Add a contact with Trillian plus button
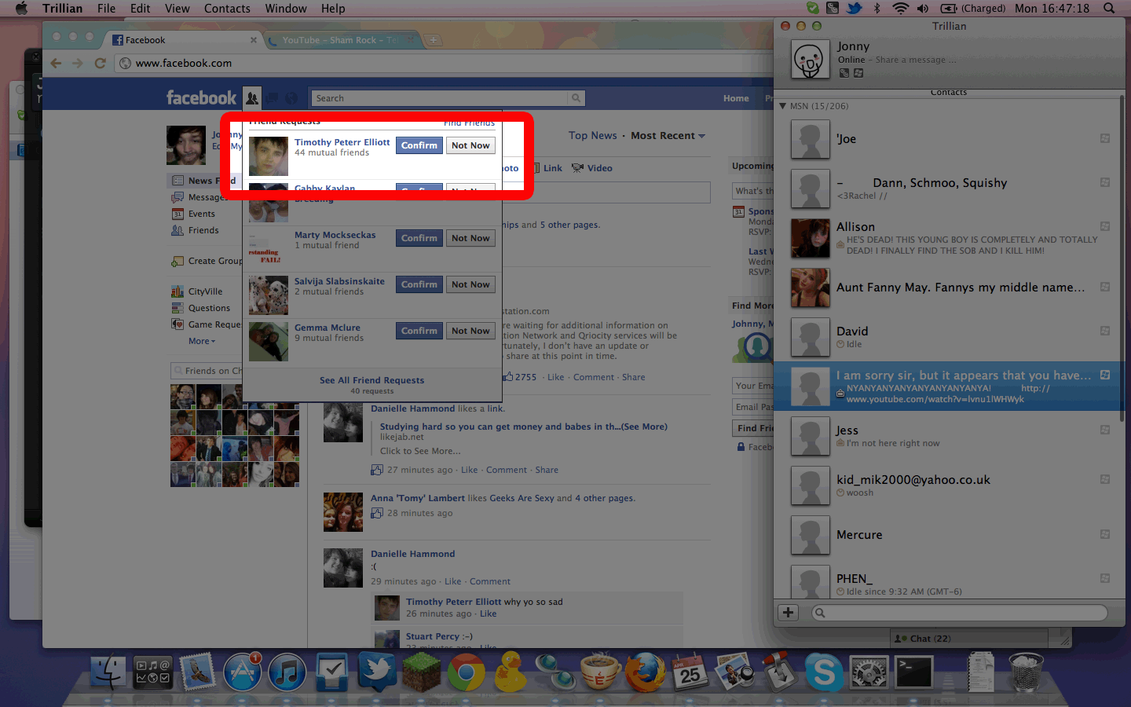This screenshot has height=707, width=1131. coord(788,613)
